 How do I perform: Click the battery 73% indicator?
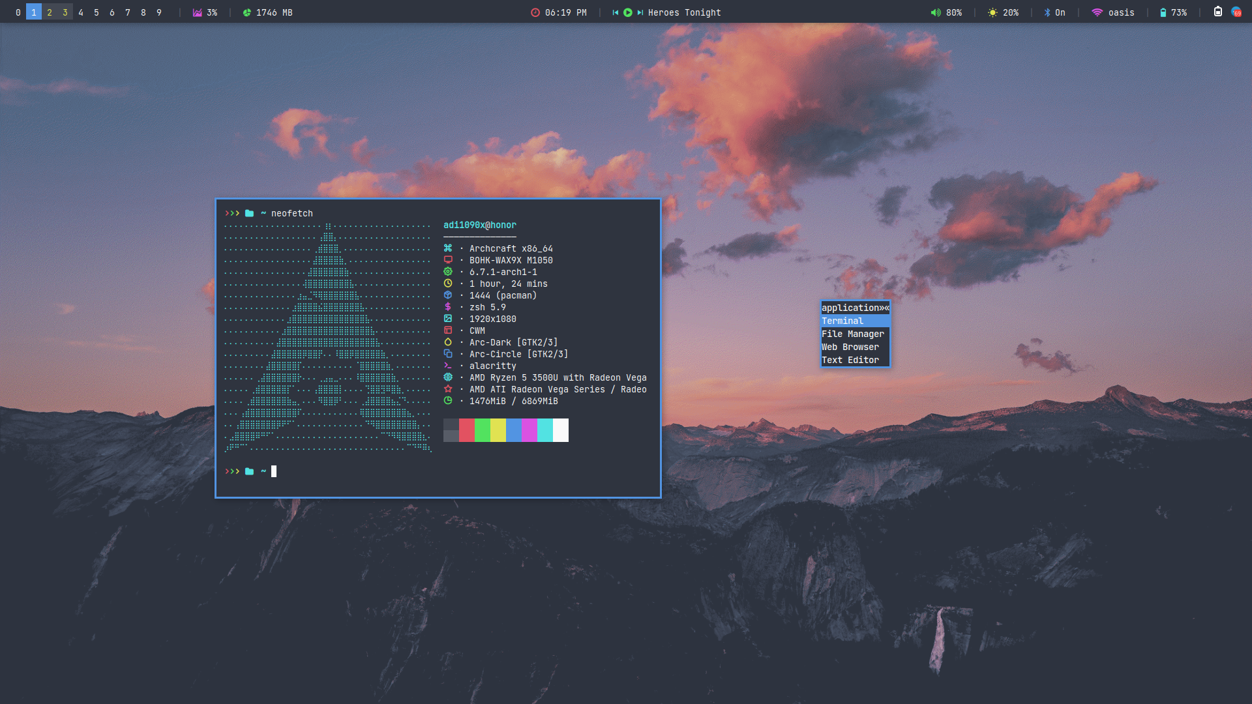(x=1172, y=12)
